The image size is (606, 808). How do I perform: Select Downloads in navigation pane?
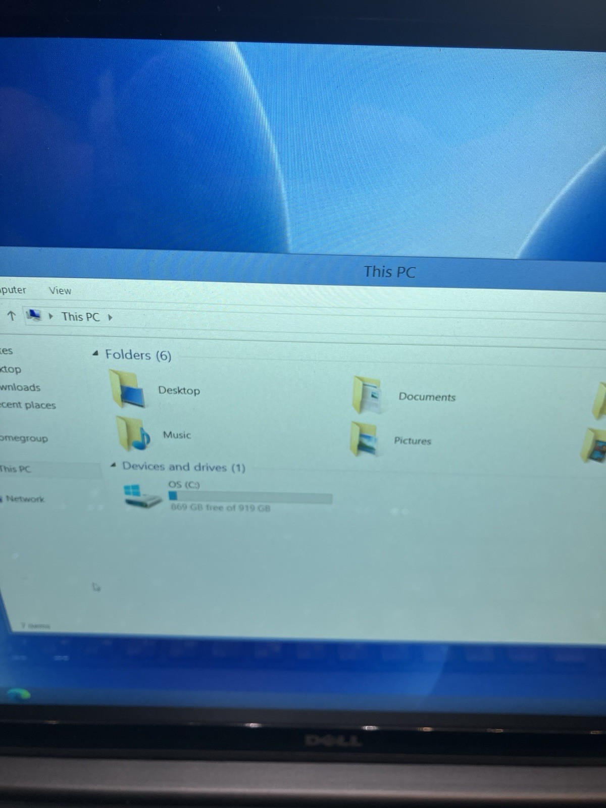[x=20, y=387]
